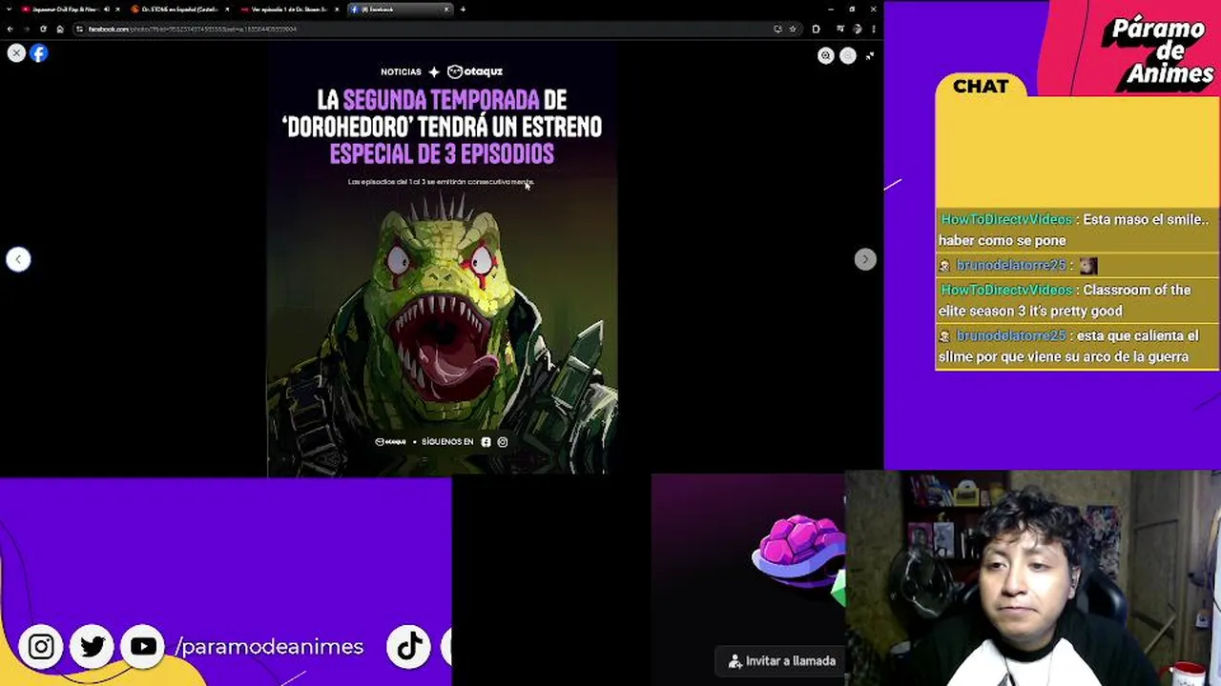1221x686 pixels.
Task: Close the Facebook browser tab
Action: pos(445,9)
